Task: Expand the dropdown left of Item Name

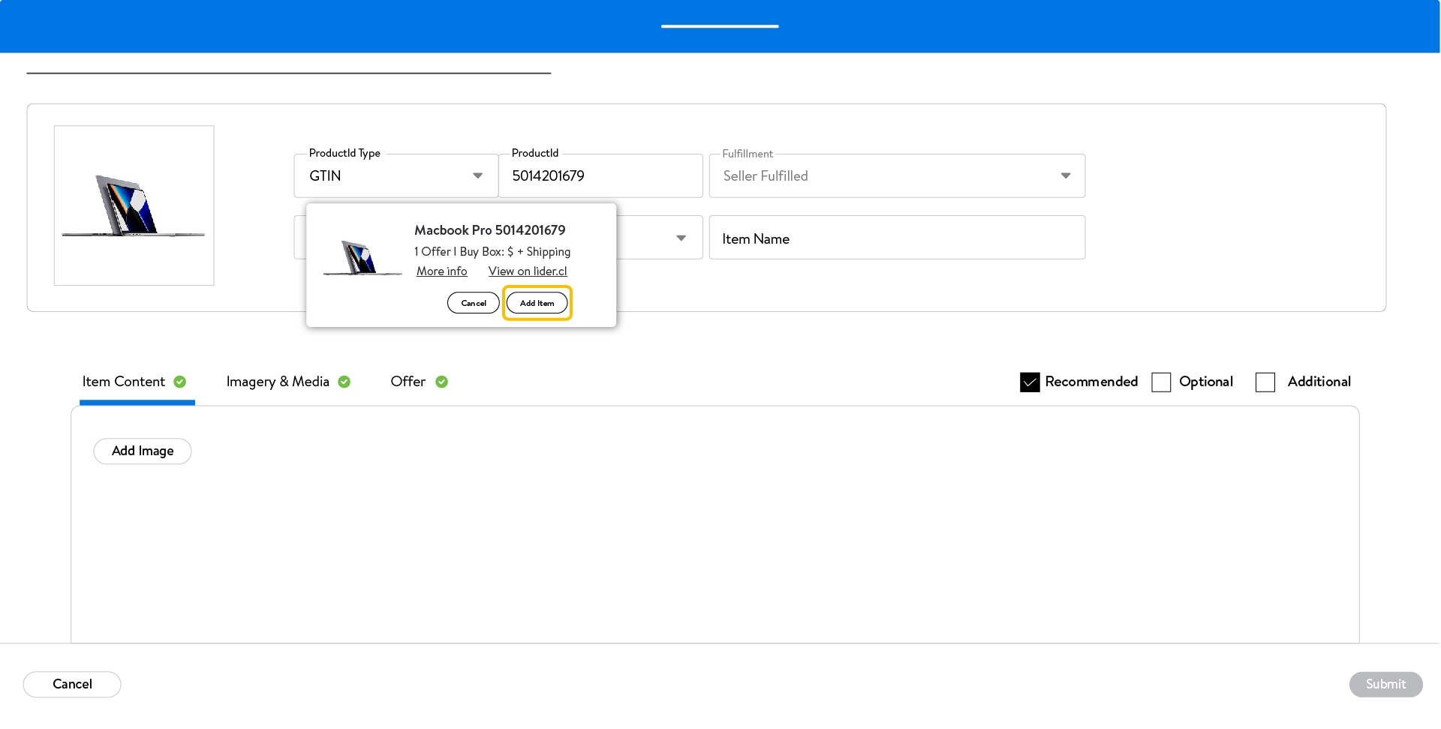Action: 680,238
